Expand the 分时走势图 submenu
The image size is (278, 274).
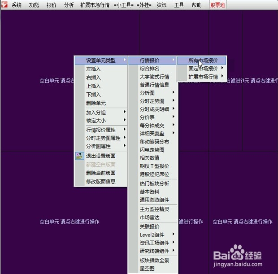153,101
